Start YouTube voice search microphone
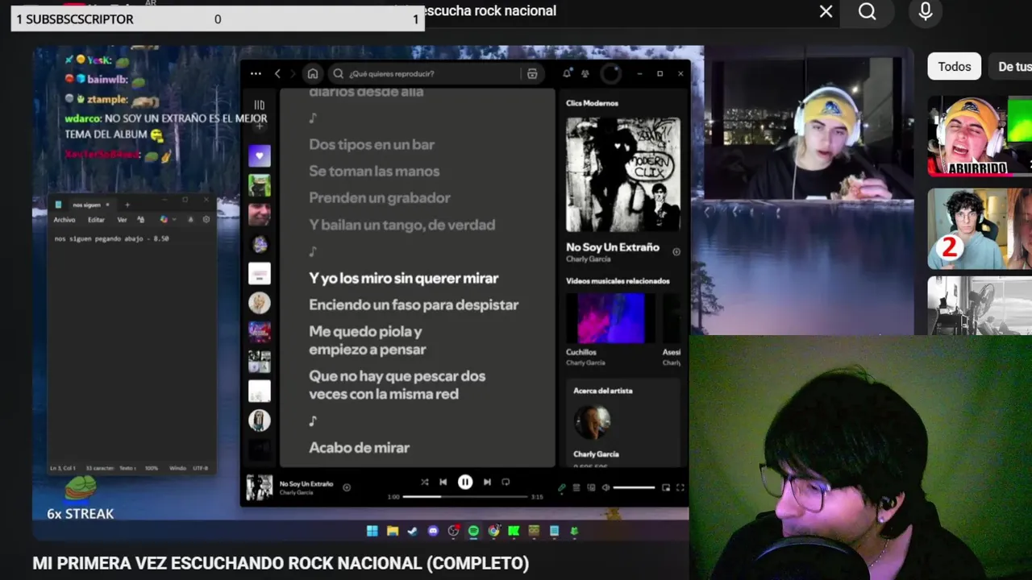This screenshot has width=1032, height=580. pos(926,11)
